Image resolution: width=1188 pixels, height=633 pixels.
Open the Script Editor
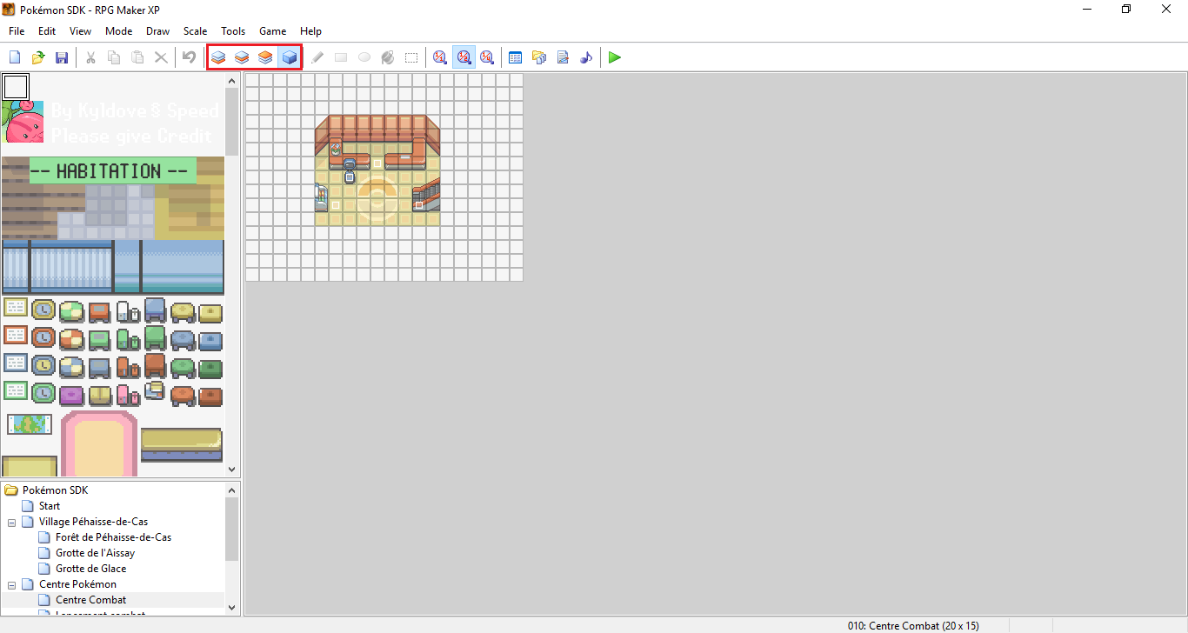pos(563,57)
